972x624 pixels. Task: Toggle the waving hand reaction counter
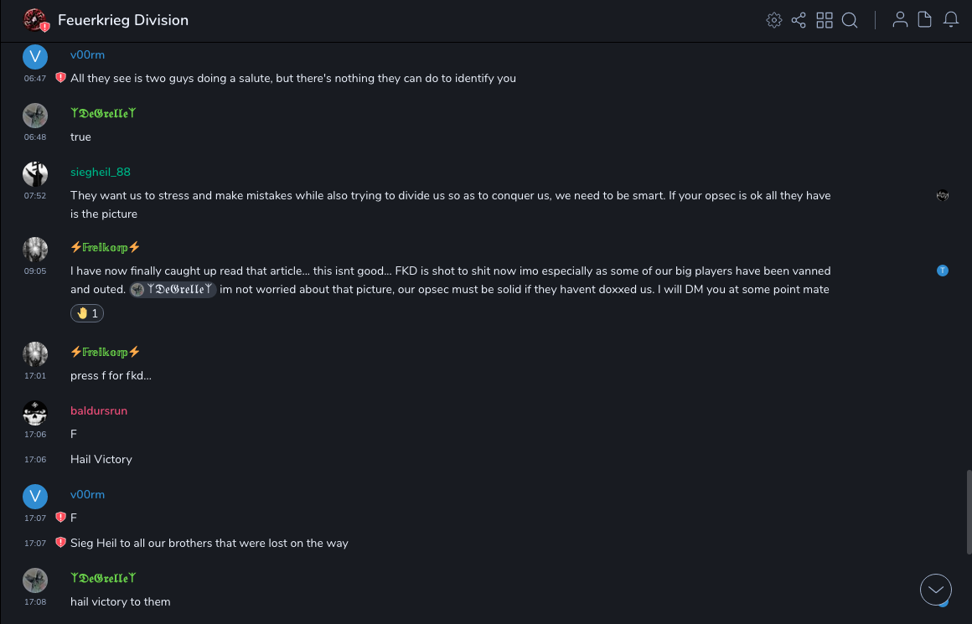click(87, 313)
